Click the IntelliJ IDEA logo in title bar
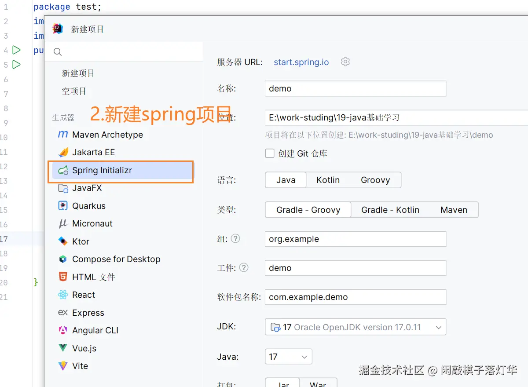 coord(58,29)
